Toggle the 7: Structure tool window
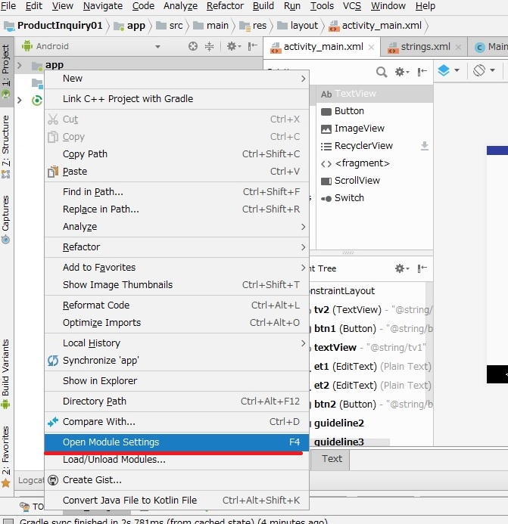The height and width of the screenshot is (524, 508). click(x=6, y=147)
